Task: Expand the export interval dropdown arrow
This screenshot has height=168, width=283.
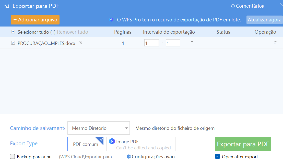Action: click(192, 42)
